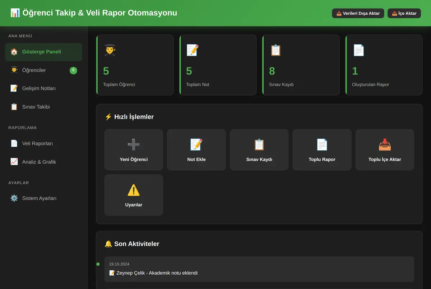Click the page icon in the Oluşturulan Rapor card
This screenshot has height=289, width=431.
(x=358, y=50)
